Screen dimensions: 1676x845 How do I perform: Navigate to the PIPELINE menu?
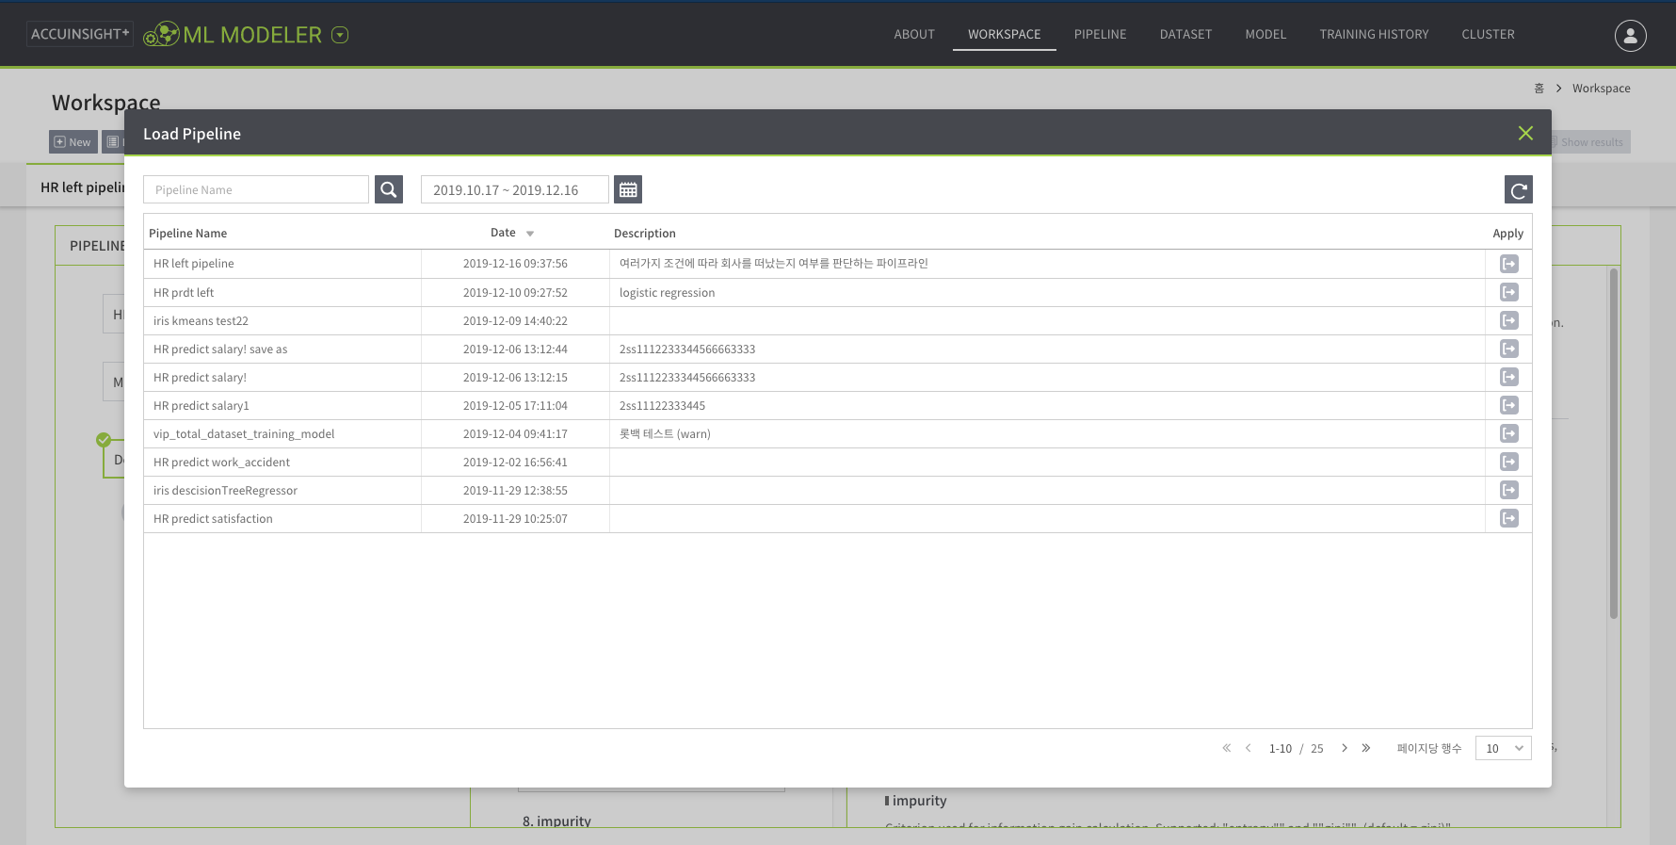tap(1100, 34)
